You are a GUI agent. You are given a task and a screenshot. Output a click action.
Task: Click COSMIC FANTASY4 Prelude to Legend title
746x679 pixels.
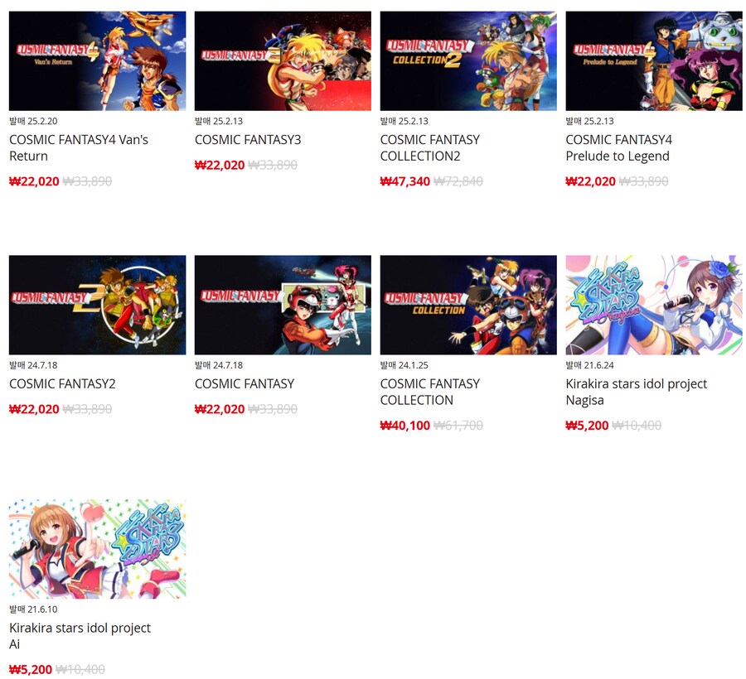pos(618,147)
